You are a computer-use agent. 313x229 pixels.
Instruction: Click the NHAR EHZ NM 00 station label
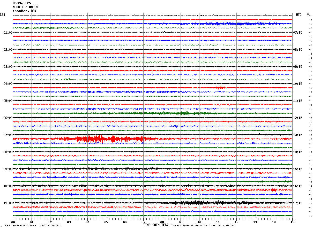pos(25,7)
